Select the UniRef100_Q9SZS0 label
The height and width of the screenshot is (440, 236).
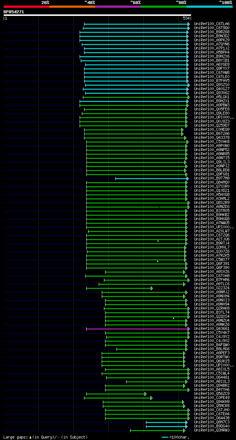tap(212, 85)
